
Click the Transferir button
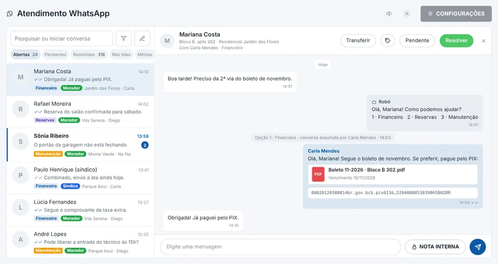click(x=358, y=40)
